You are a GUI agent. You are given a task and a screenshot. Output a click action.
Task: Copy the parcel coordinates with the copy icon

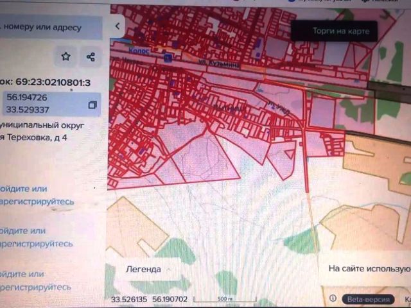92,105
